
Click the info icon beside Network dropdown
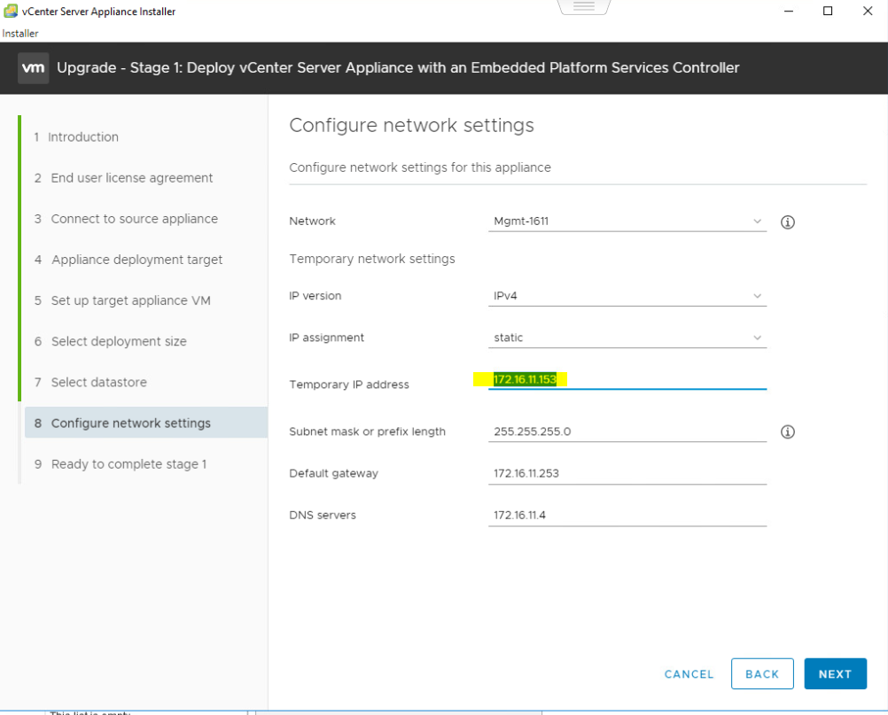(x=787, y=221)
